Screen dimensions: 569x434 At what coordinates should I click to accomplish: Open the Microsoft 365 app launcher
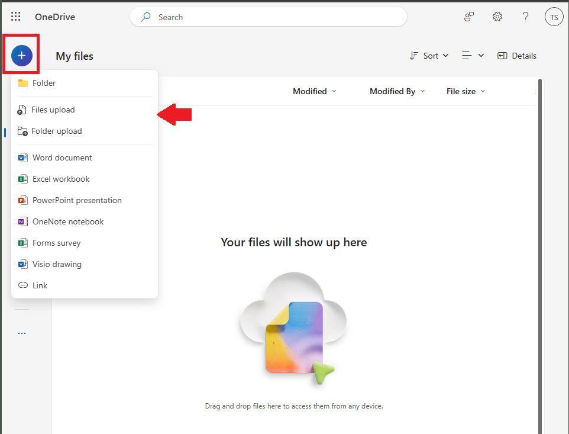15,17
